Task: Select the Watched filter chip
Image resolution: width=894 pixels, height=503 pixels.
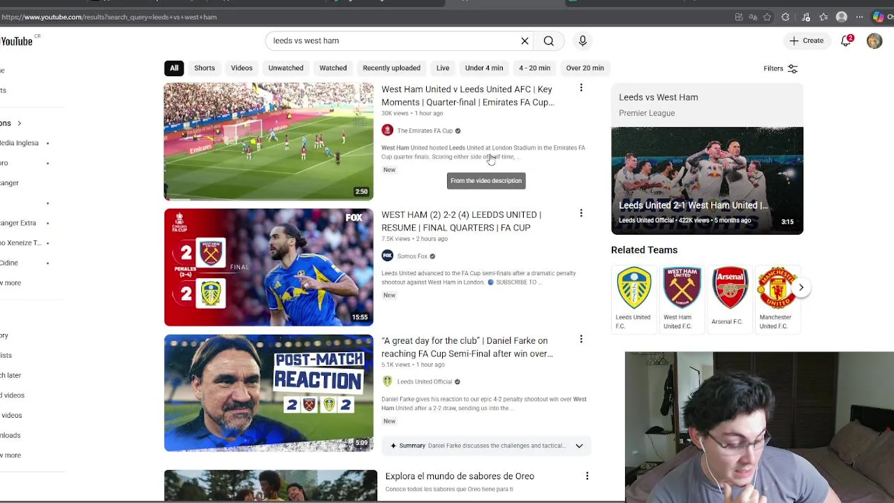Action: (x=333, y=68)
